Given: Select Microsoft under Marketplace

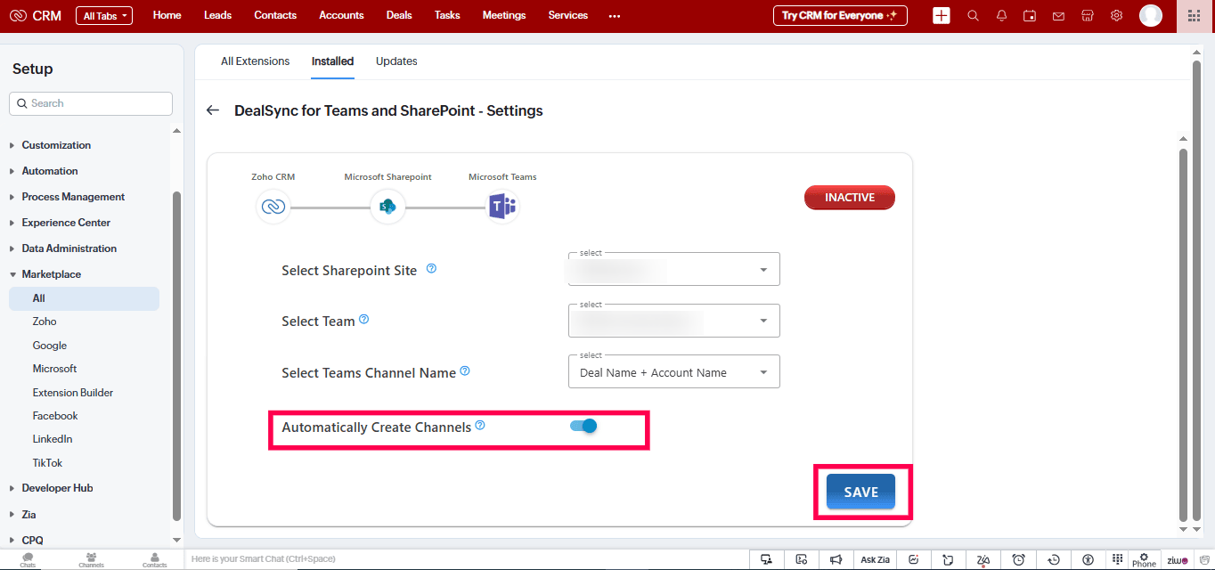Looking at the screenshot, I should 54,369.
